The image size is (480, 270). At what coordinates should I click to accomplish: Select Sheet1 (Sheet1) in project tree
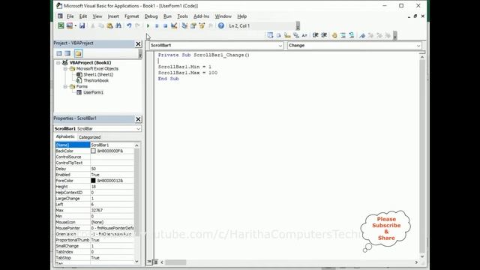coord(98,75)
